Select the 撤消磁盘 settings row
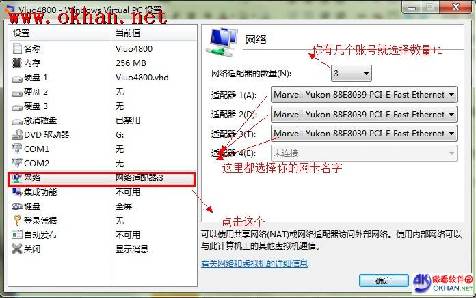 tap(103, 121)
